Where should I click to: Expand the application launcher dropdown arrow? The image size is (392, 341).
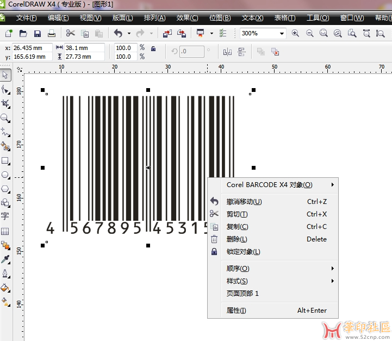tap(211, 33)
